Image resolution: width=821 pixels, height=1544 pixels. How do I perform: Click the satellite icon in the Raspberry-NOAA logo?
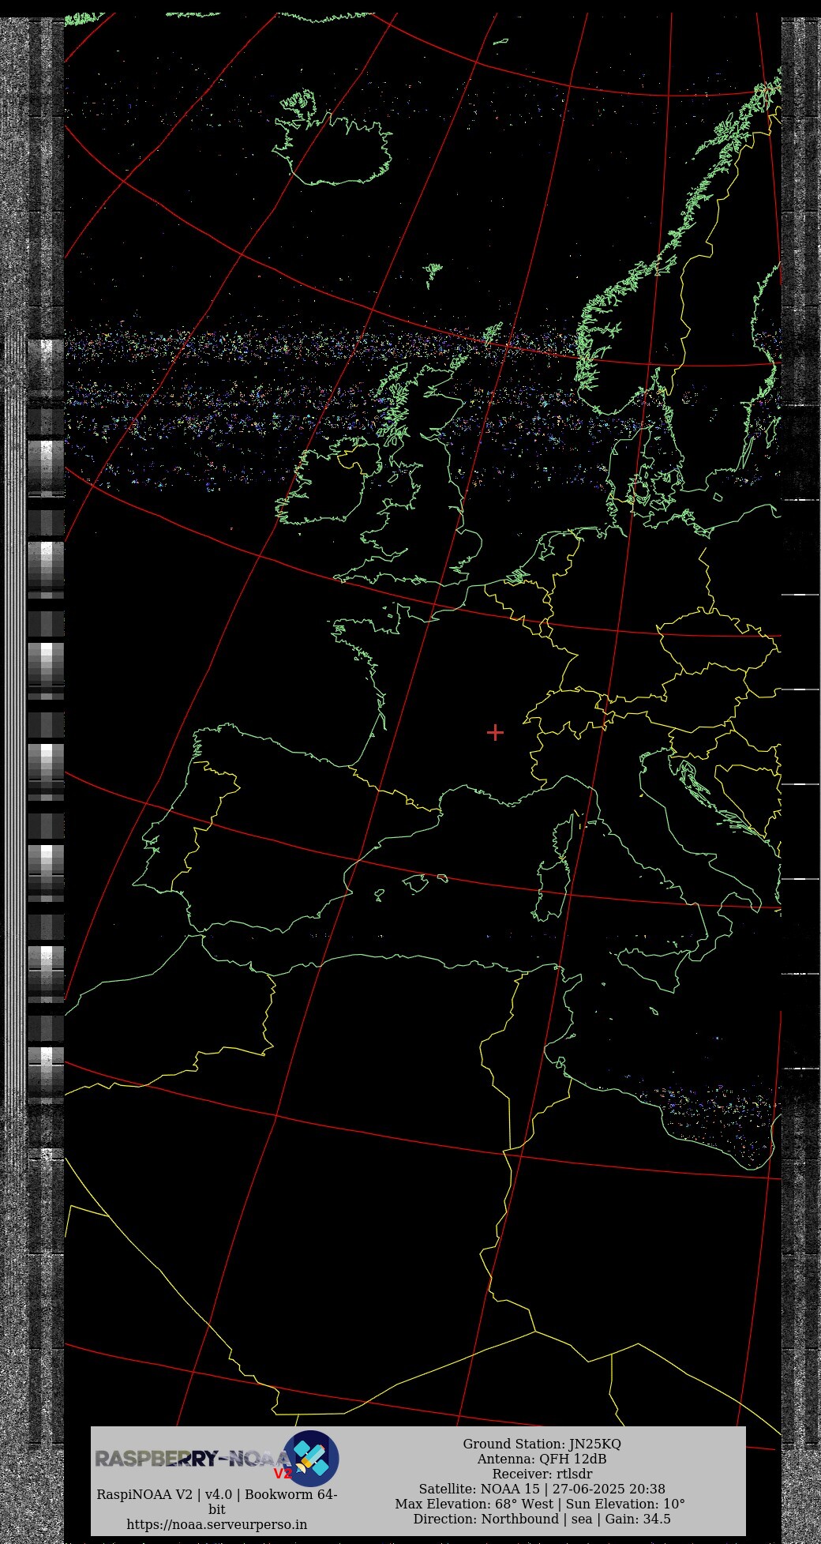click(x=311, y=1458)
